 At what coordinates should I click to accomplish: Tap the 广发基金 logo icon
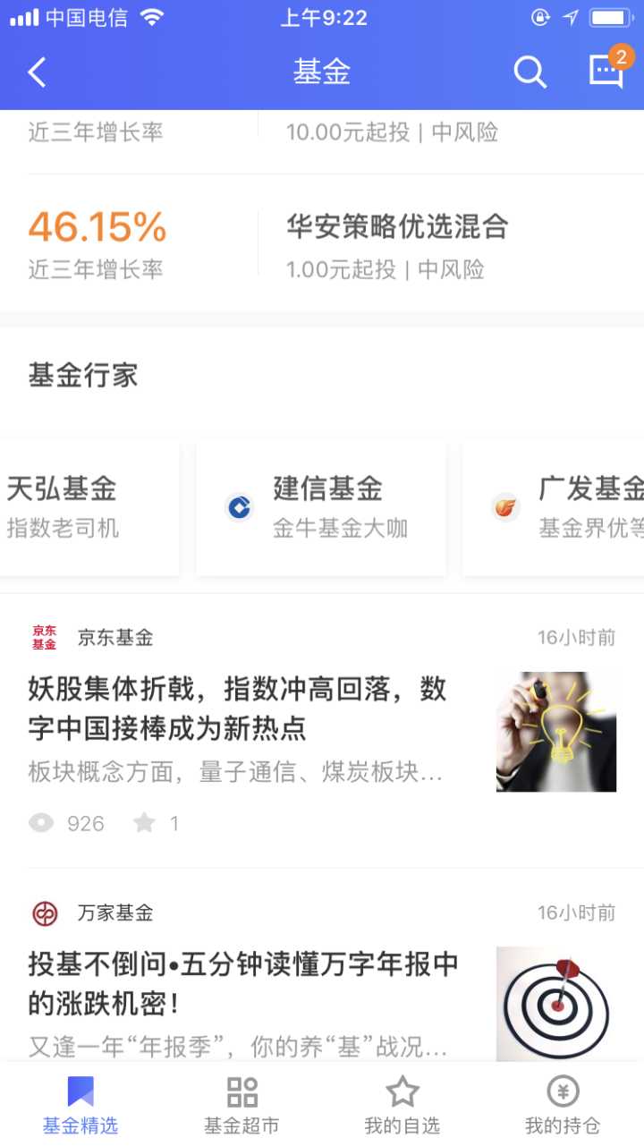[506, 508]
